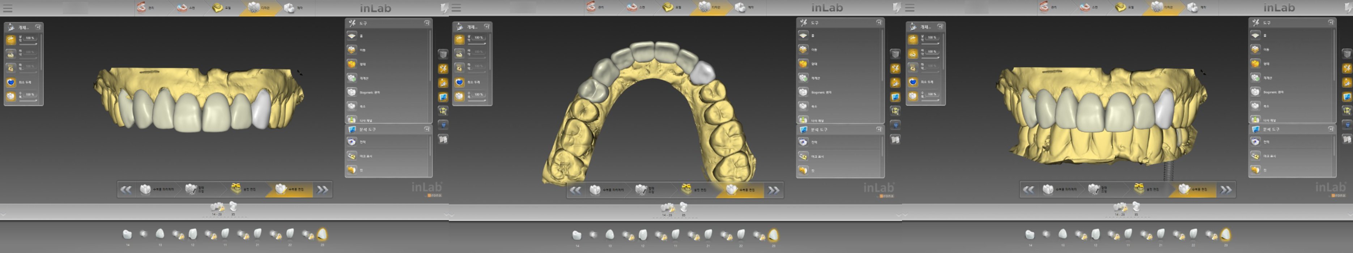1353x253 pixels.
Task: Select restoration 14-23 bridge in middle window strip
Action: pos(668,209)
